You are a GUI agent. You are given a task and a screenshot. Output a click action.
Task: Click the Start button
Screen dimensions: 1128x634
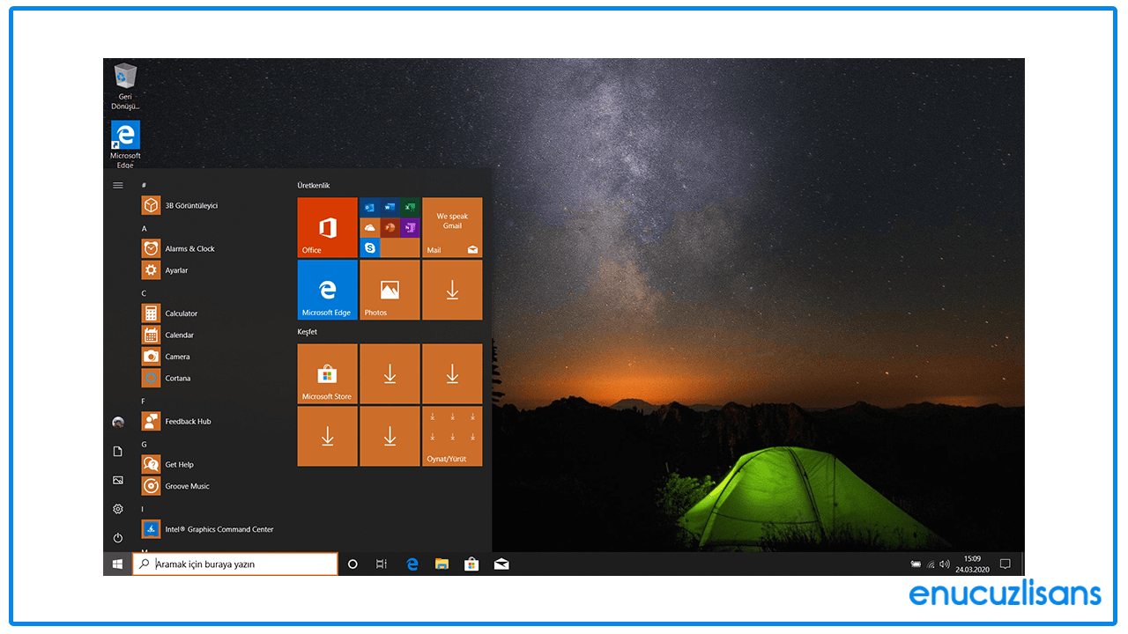[117, 564]
